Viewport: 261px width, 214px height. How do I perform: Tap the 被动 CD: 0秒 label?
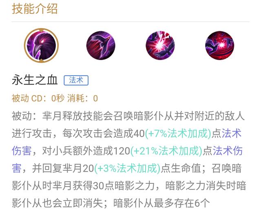click(38, 98)
